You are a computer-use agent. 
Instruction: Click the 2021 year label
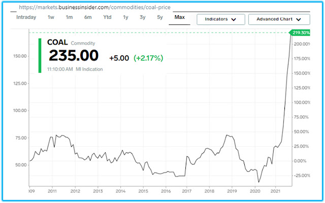pos(275,191)
